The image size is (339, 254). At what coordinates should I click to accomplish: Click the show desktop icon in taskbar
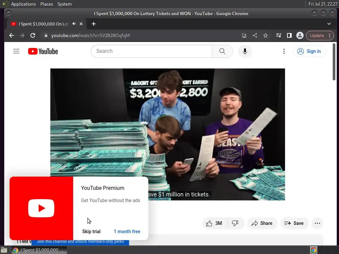[4, 250]
